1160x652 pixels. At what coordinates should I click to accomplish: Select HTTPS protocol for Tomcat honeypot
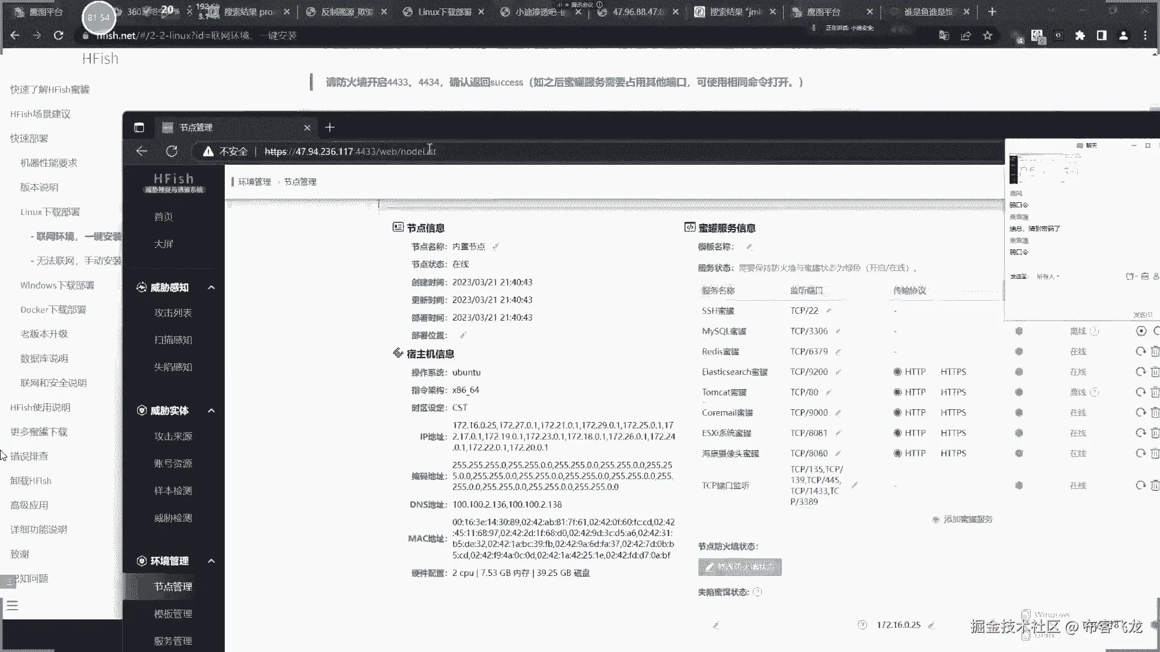tap(953, 392)
